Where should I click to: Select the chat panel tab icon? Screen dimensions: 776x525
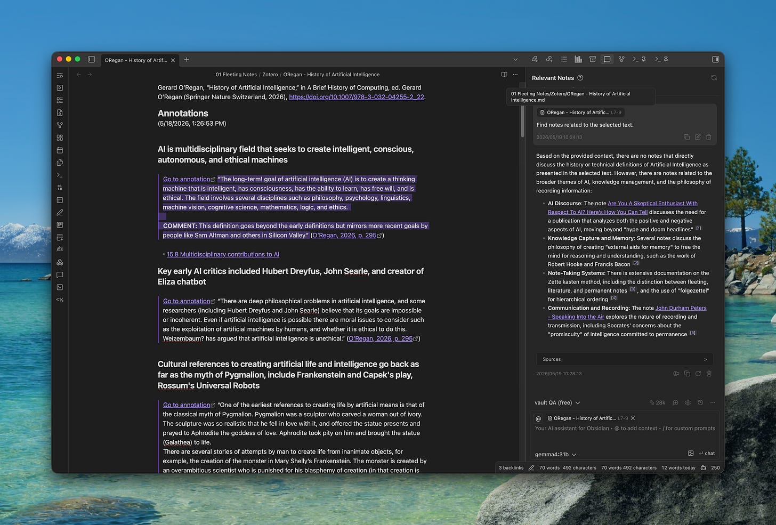607,59
